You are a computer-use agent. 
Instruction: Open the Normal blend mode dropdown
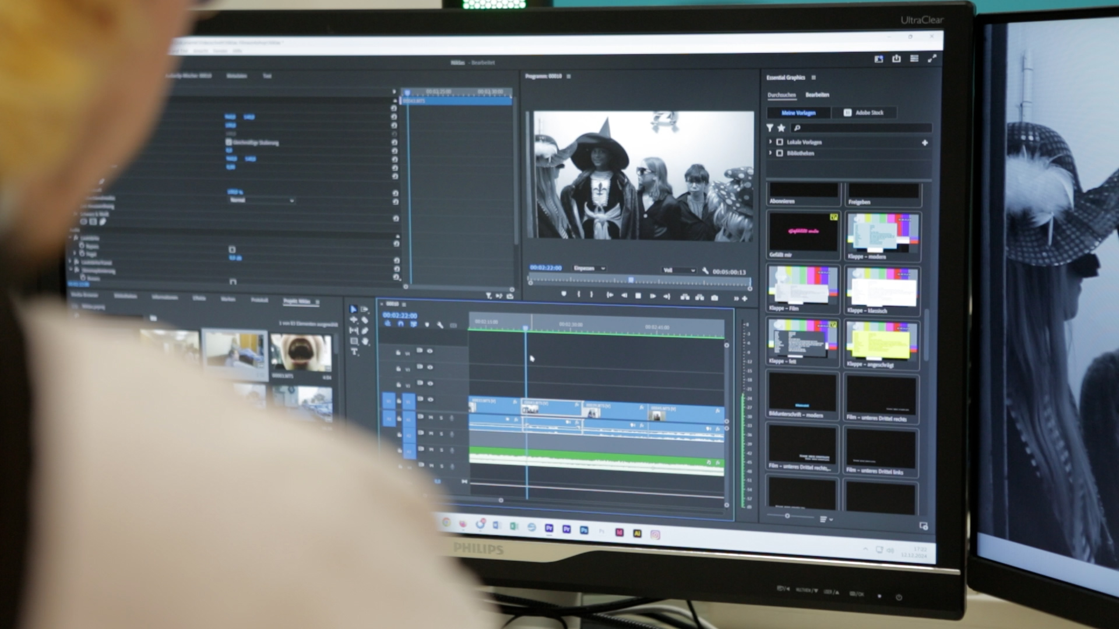click(x=261, y=200)
